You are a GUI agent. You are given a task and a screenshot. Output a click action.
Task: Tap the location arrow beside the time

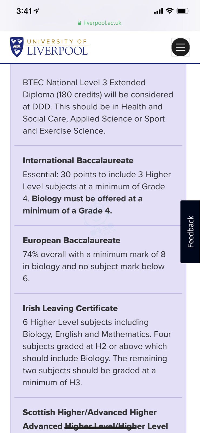coord(36,11)
